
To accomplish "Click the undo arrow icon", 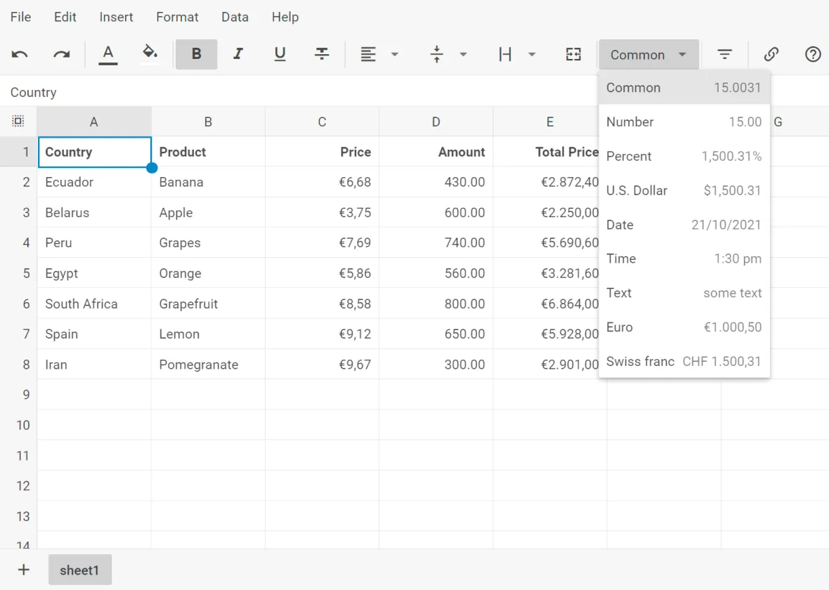I will [20, 55].
